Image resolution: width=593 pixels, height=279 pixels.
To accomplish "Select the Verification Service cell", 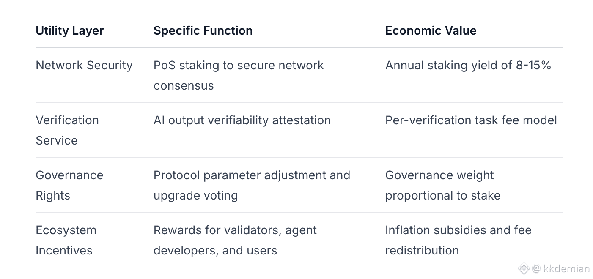I will tap(67, 130).
